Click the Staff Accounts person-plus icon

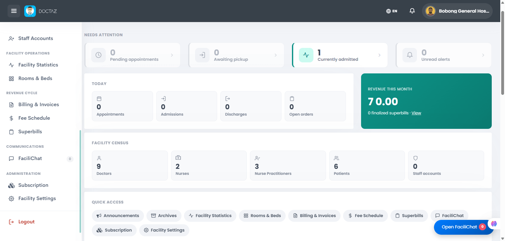point(11,39)
